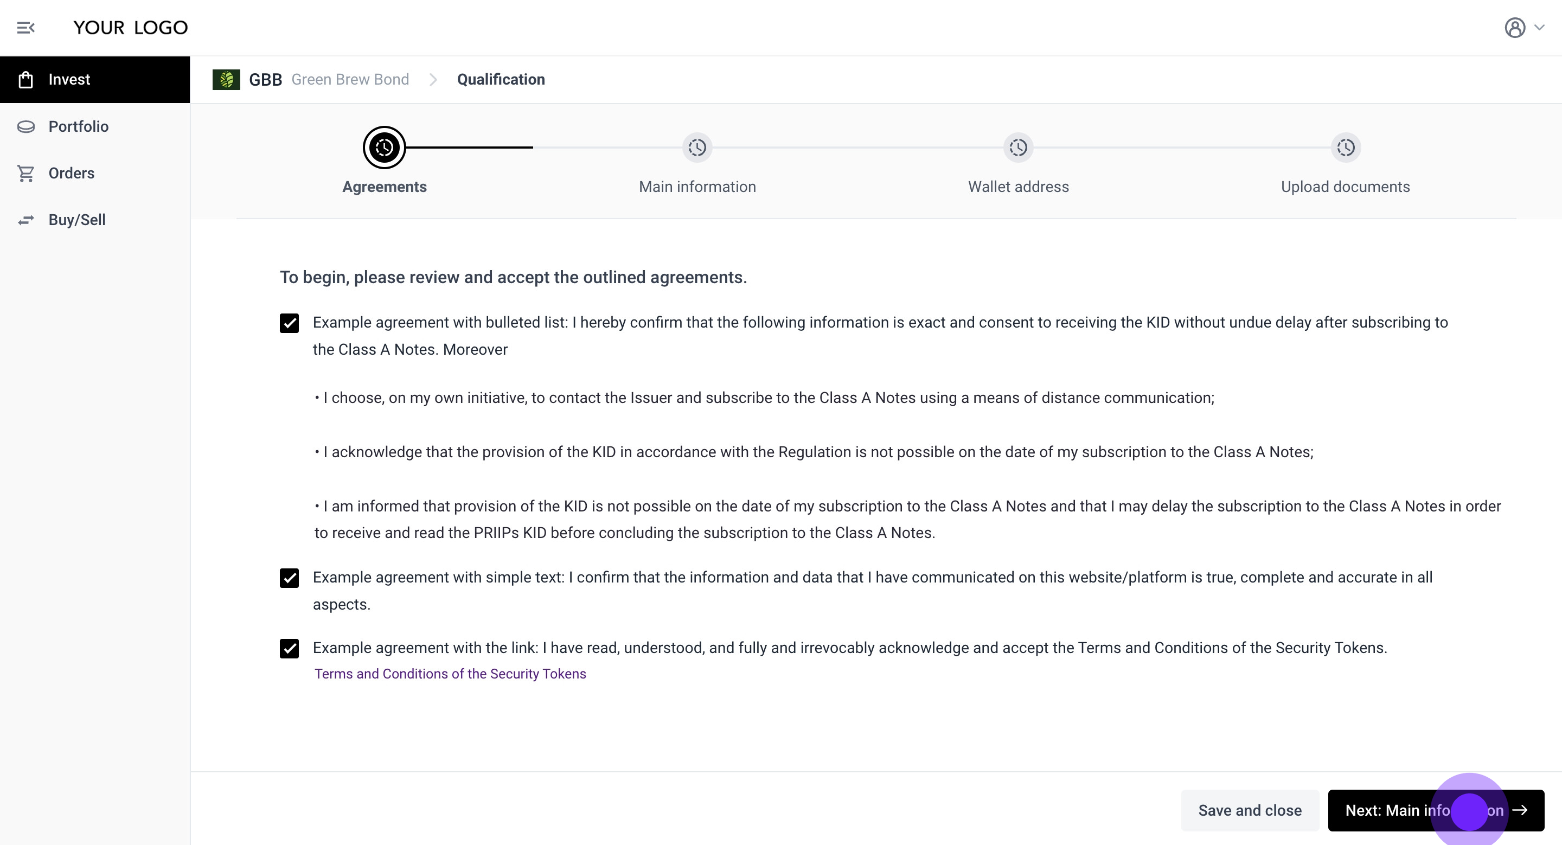Click the YOUR LOGO header text
Viewport: 1562px width, 845px height.
130,28
